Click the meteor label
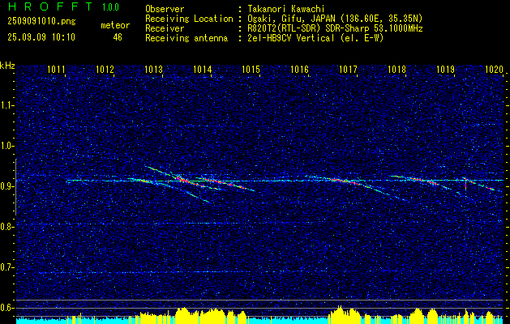This screenshot has height=324, width=510. click(115, 25)
